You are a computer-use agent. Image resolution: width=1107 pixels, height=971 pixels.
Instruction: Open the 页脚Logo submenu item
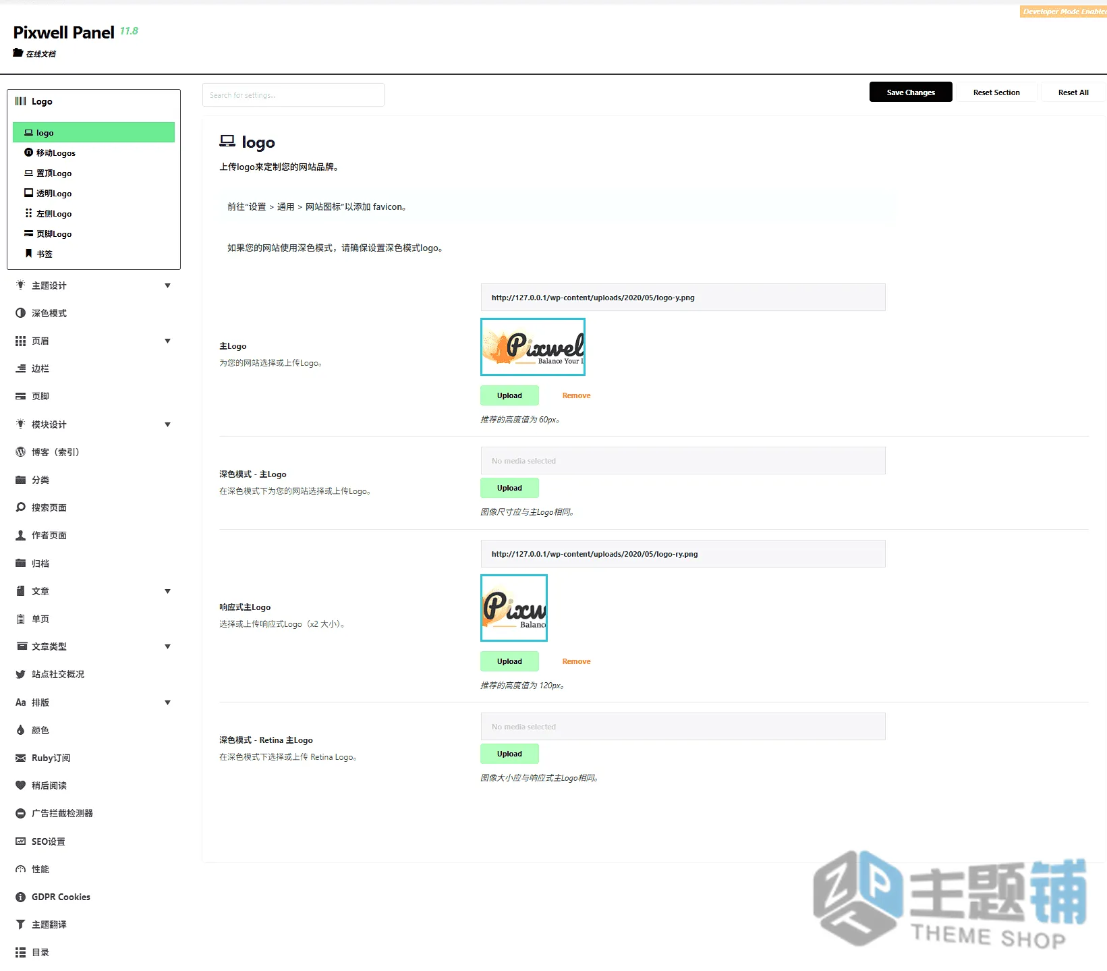coord(94,234)
